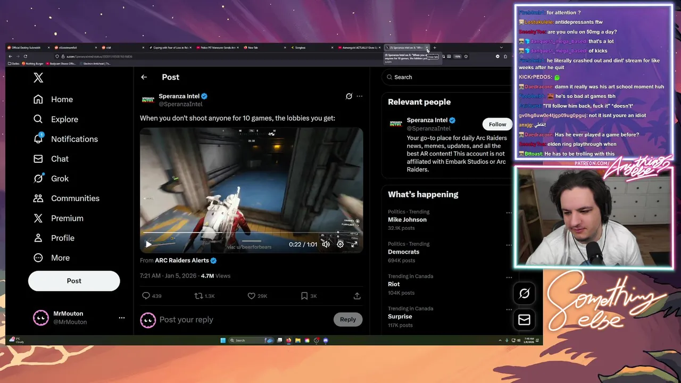Open the Mike Johnson trending topic
This screenshot has width=681, height=383.
click(x=407, y=220)
